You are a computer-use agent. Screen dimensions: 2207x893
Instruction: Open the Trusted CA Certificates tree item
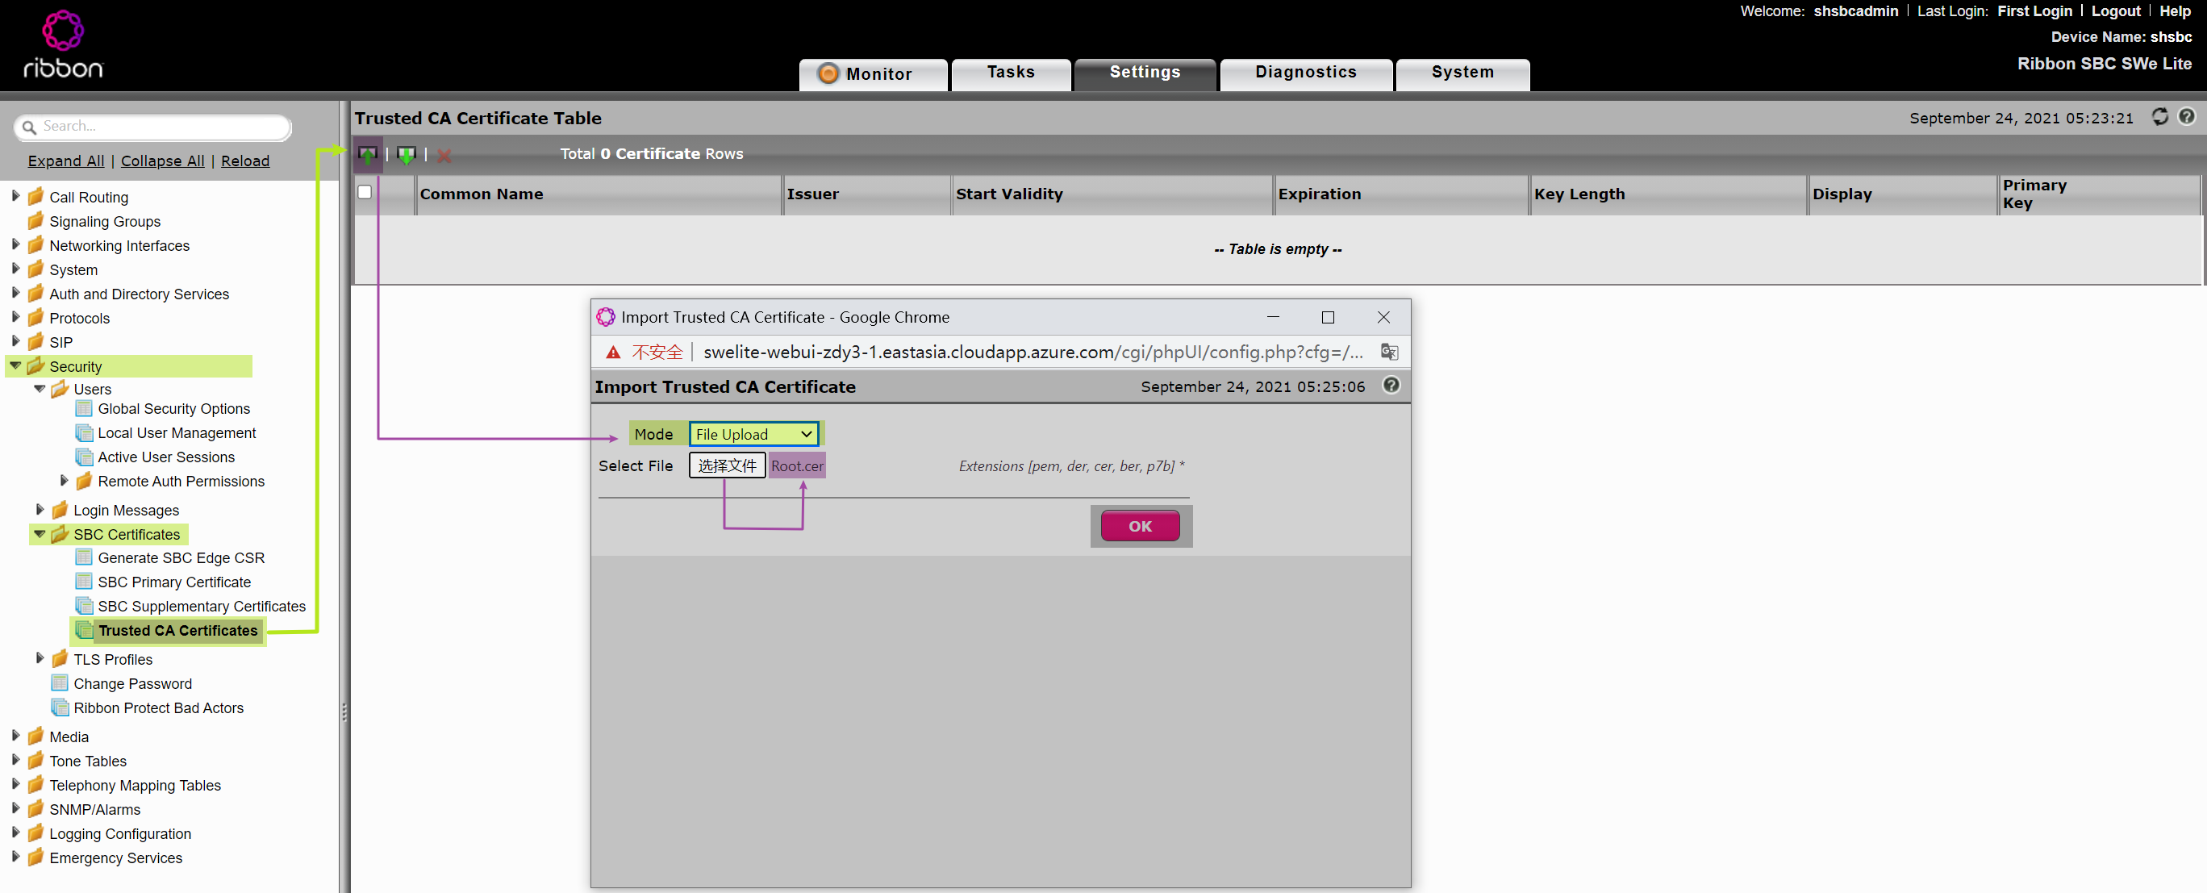[x=177, y=631]
